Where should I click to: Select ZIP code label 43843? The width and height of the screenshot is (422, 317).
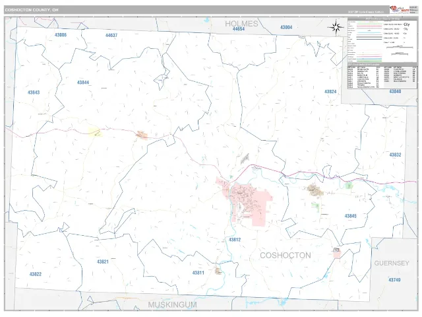tap(34, 92)
